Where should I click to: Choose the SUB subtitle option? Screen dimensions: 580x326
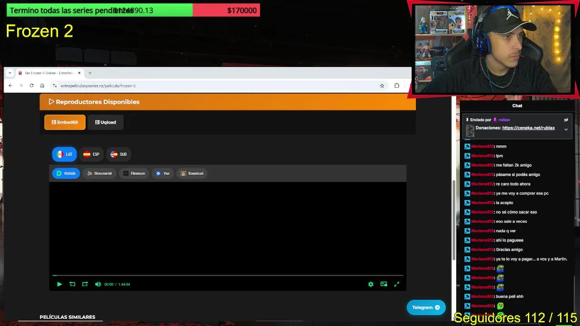coord(118,154)
